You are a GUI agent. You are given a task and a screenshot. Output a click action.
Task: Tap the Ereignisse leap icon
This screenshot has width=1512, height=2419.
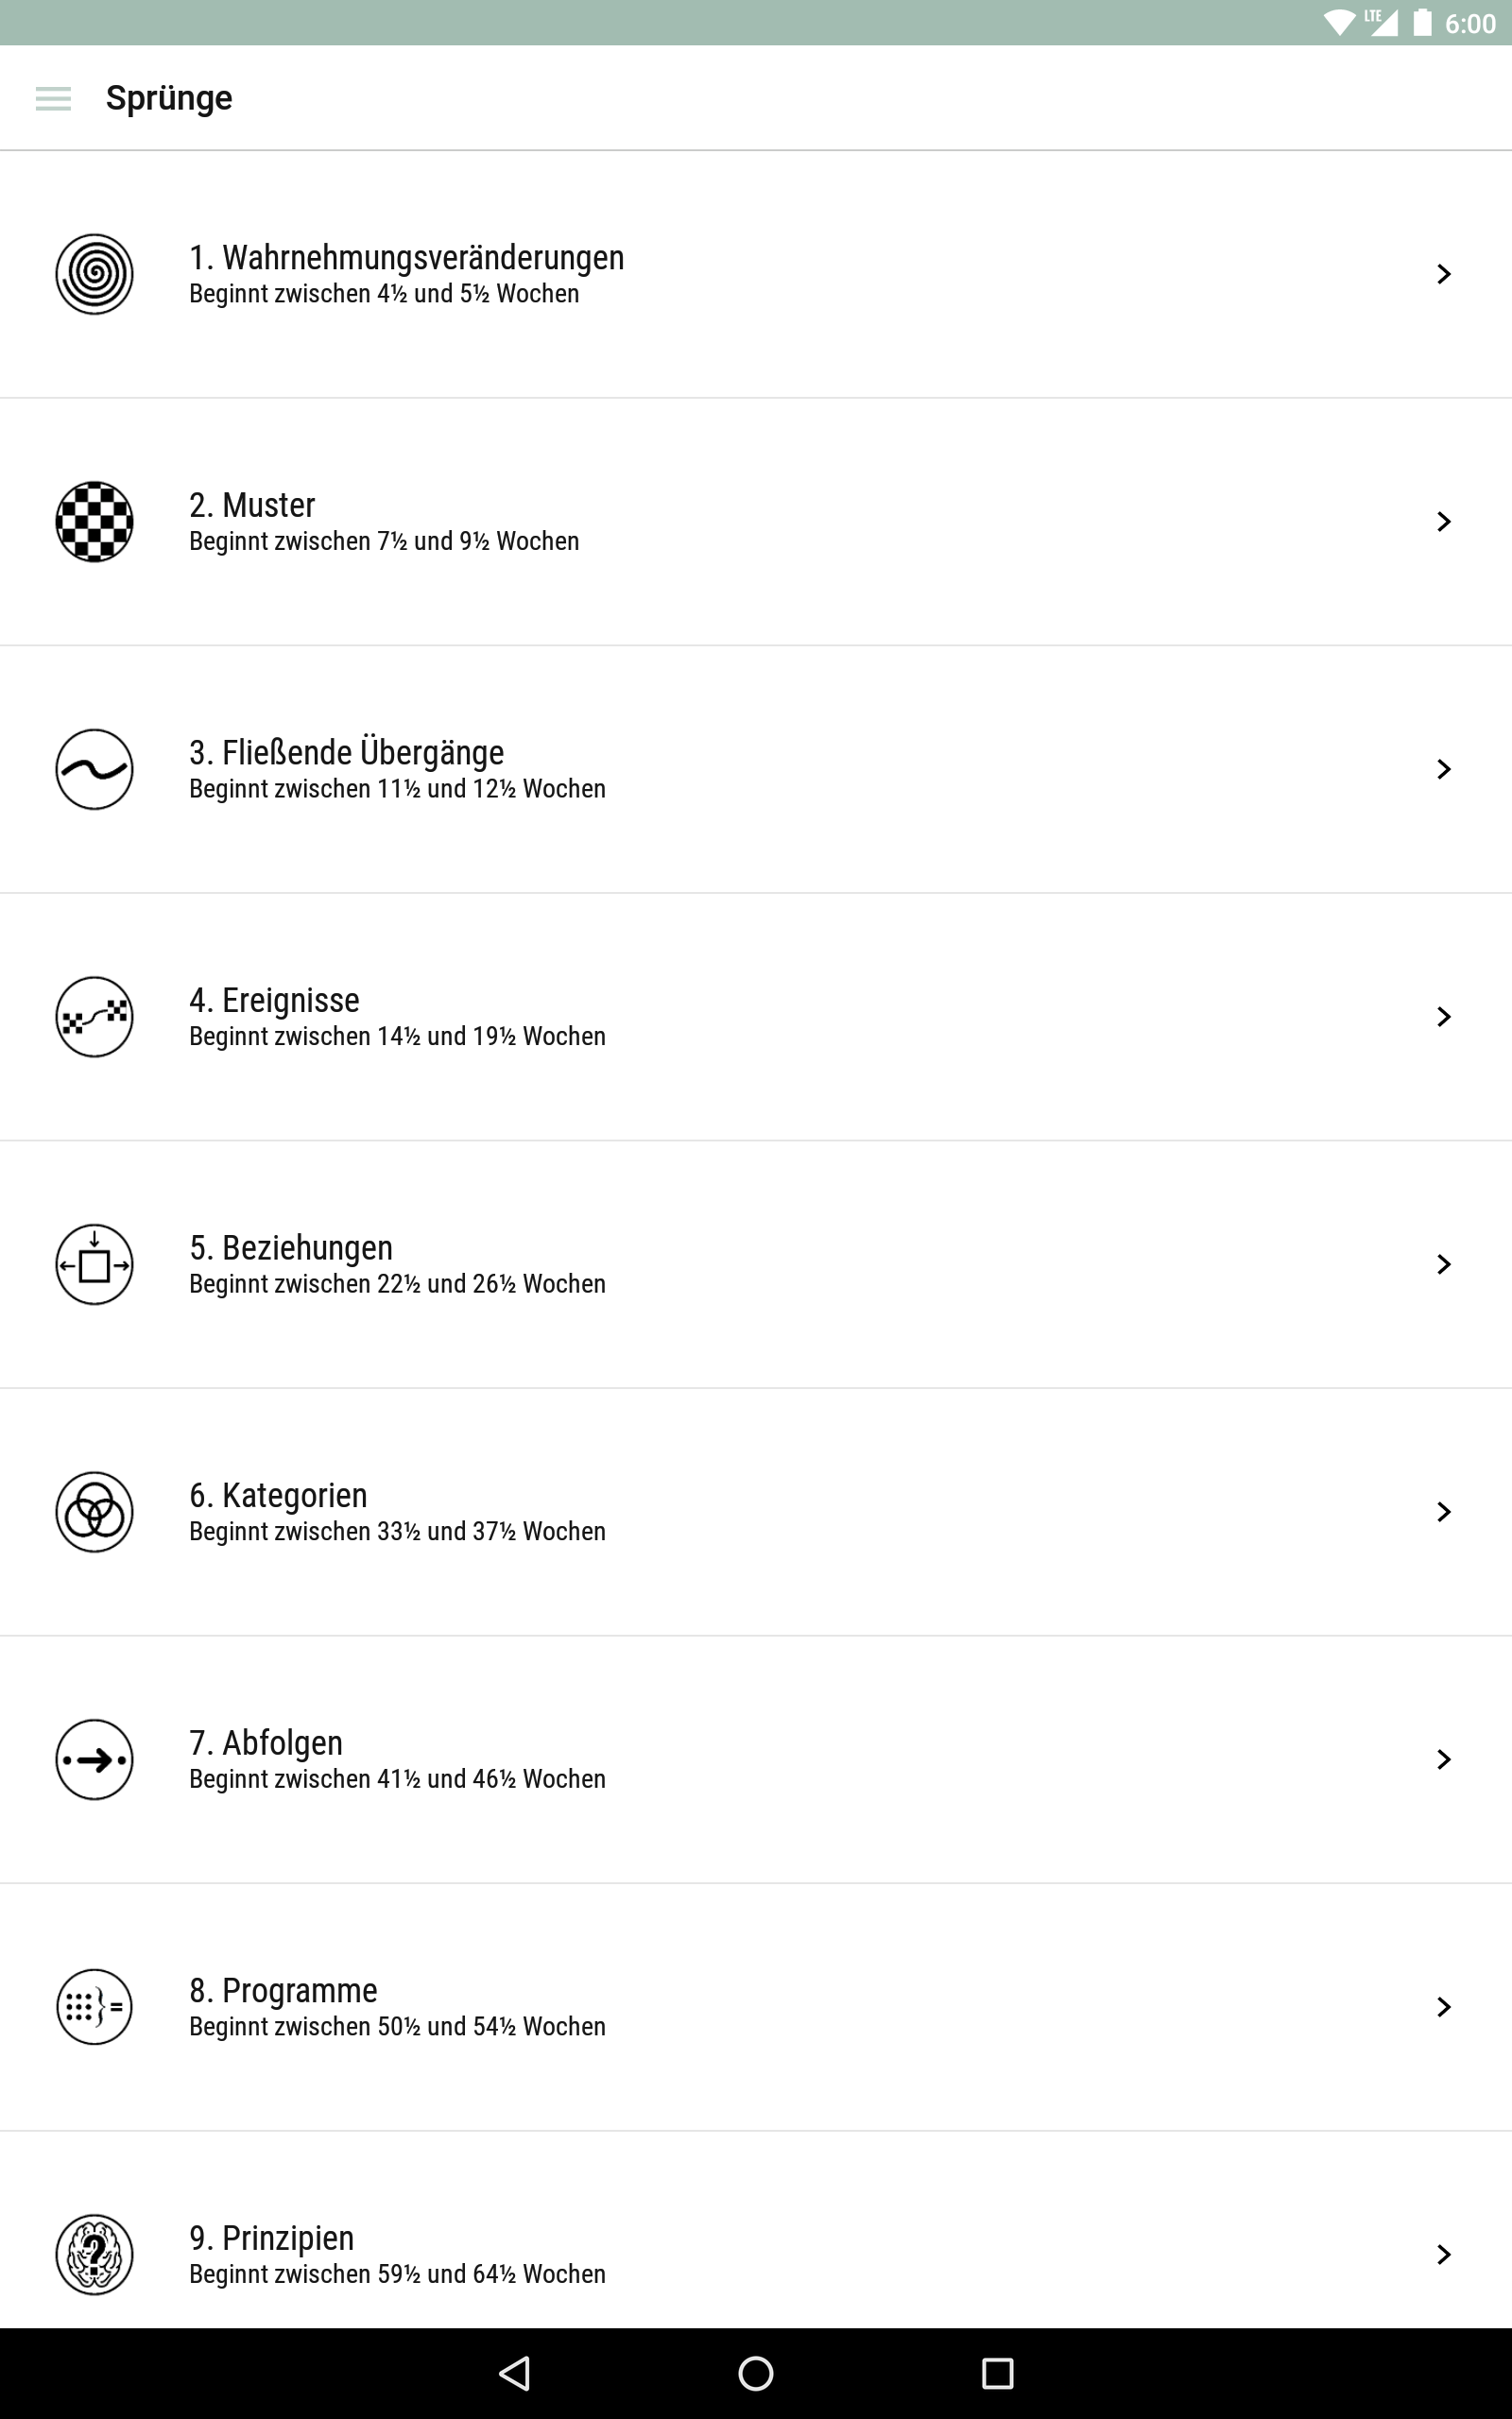94,1017
